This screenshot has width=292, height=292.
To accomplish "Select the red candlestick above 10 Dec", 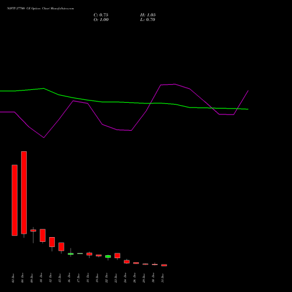I will [x=43, y=235].
